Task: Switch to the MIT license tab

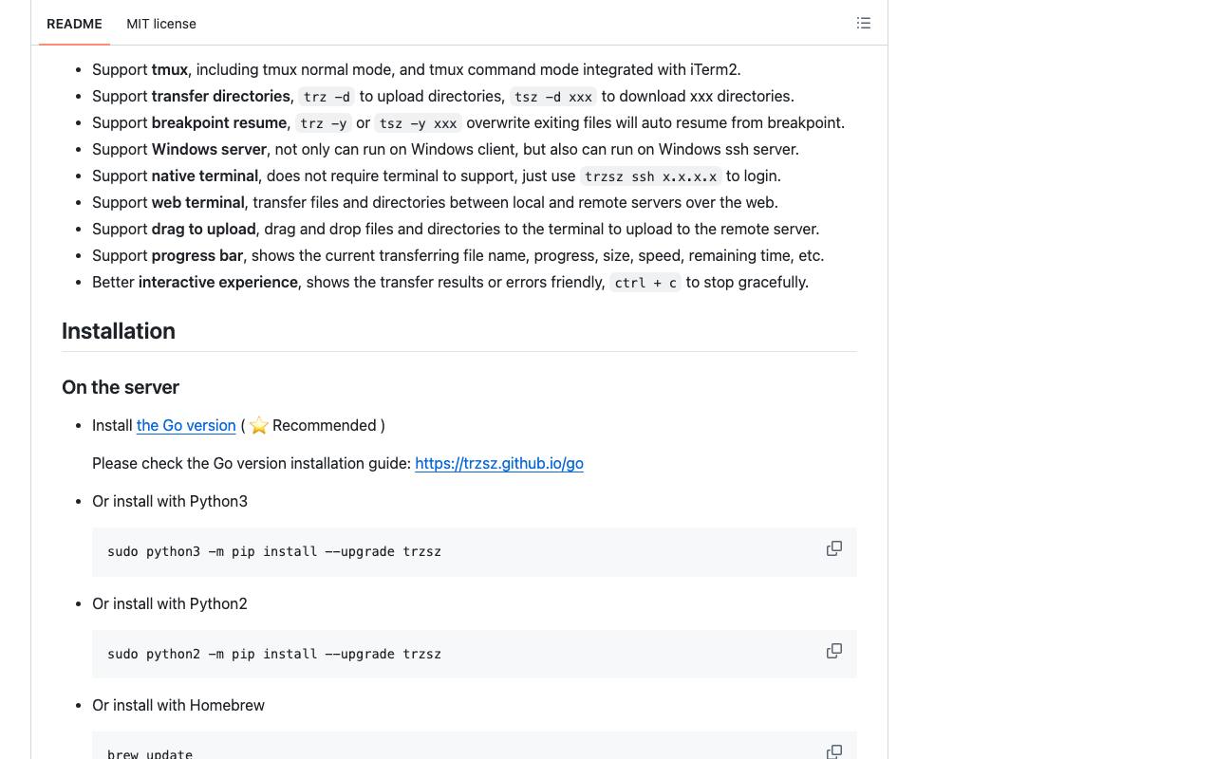Action: 161,24
